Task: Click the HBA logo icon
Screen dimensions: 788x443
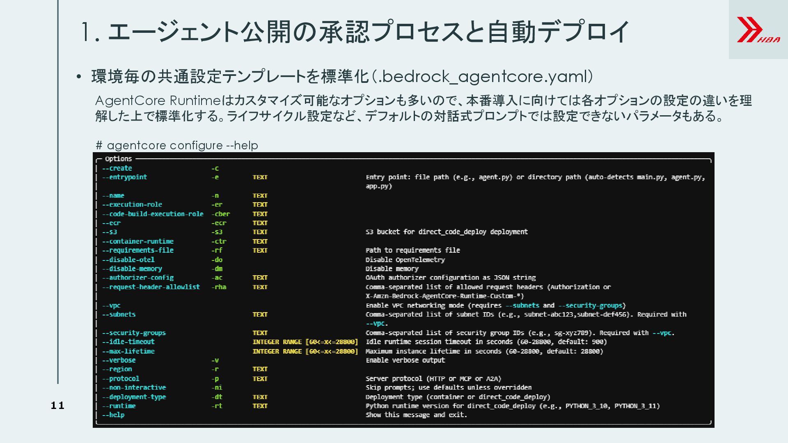Action: coord(758,30)
